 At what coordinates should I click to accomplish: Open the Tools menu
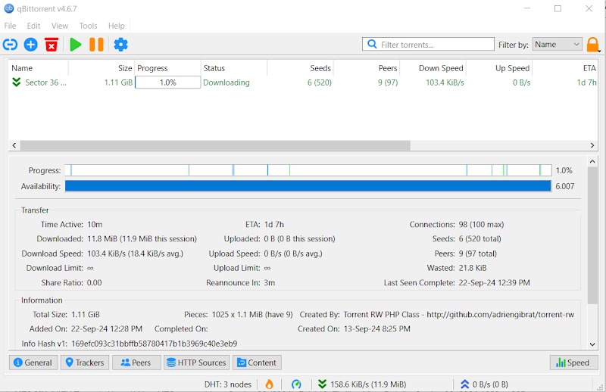[x=88, y=26]
